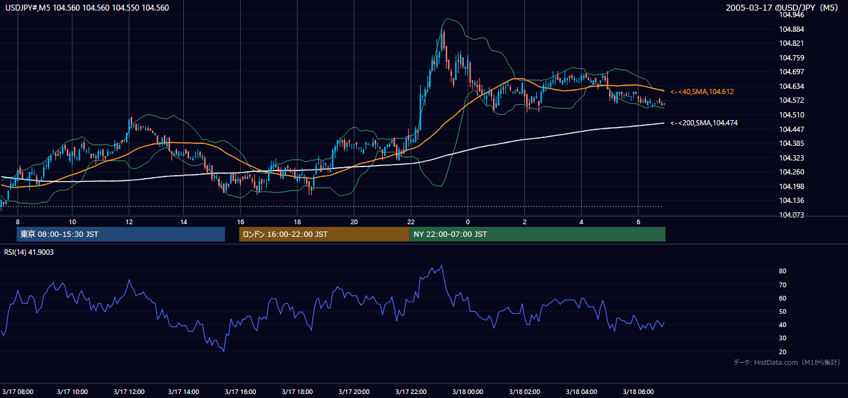Select price level 104.323 on the axis
The image size is (848, 398).
pyautogui.click(x=791, y=158)
